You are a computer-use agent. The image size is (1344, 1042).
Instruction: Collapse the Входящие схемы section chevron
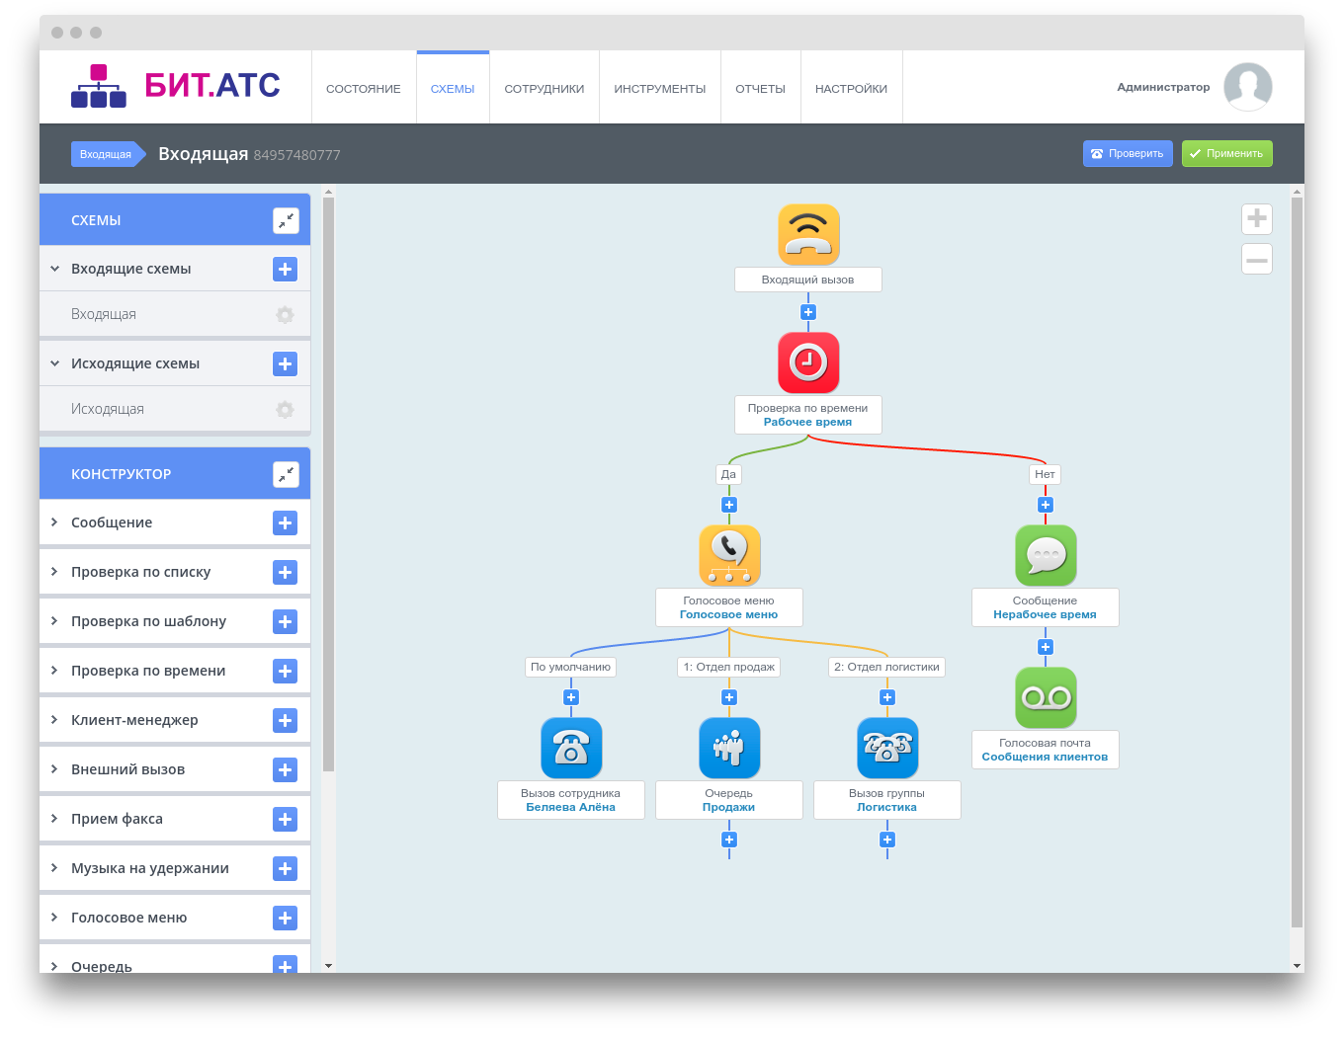coord(55,269)
